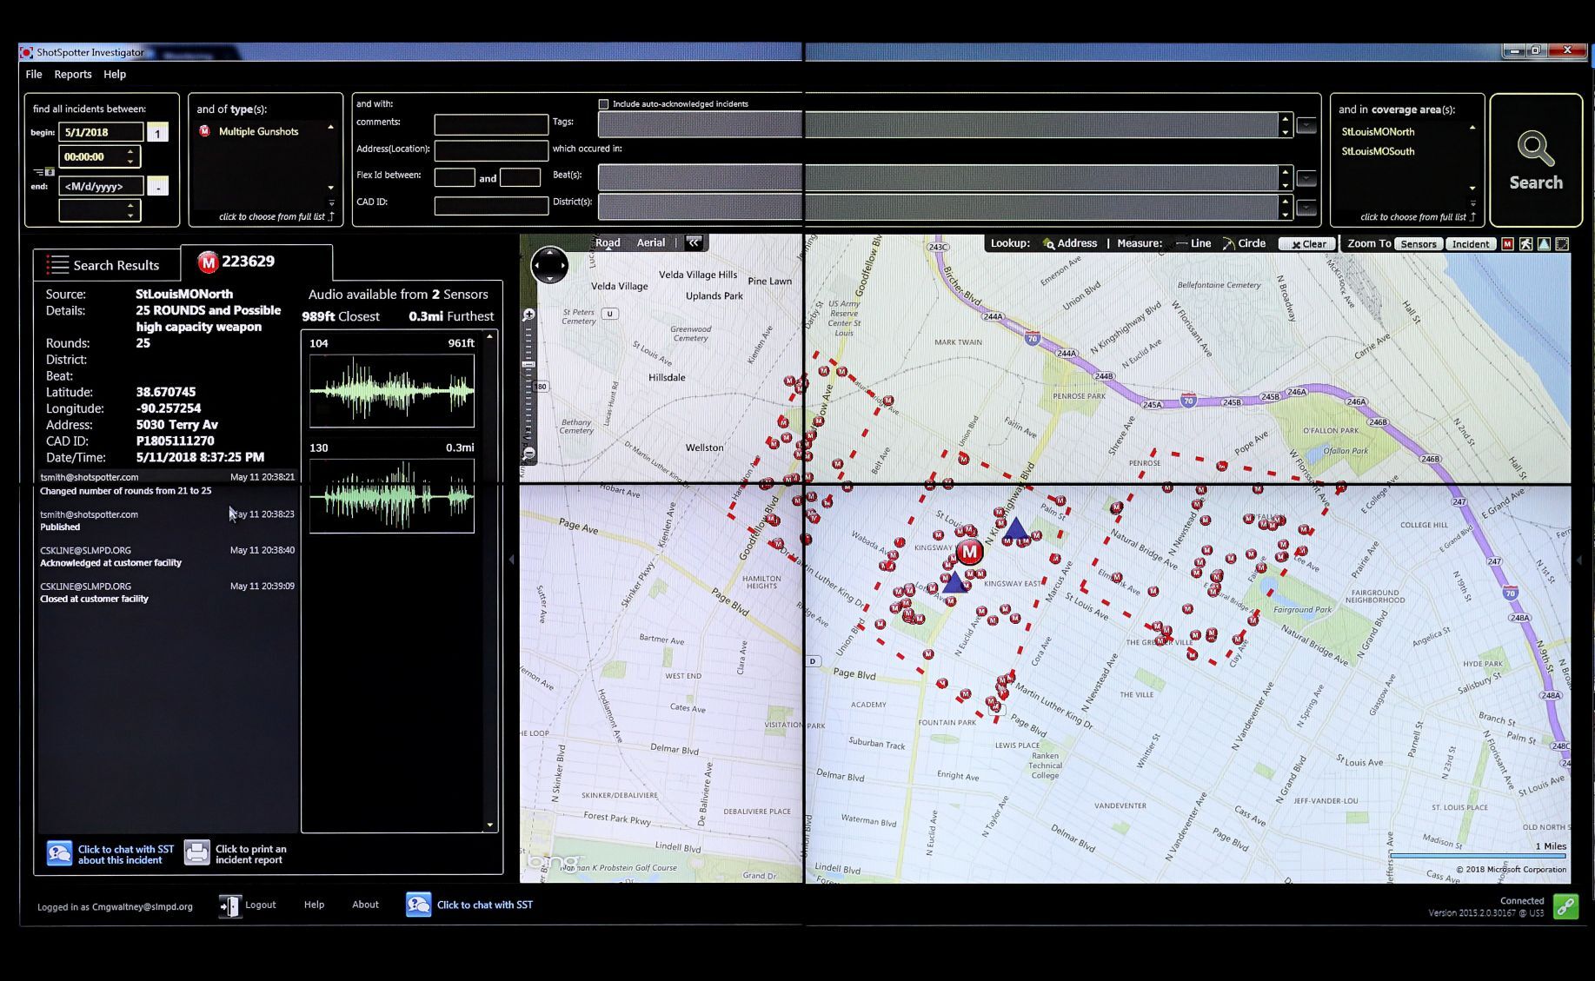Click the CAD ID input field
The width and height of the screenshot is (1595, 981).
[x=491, y=205]
